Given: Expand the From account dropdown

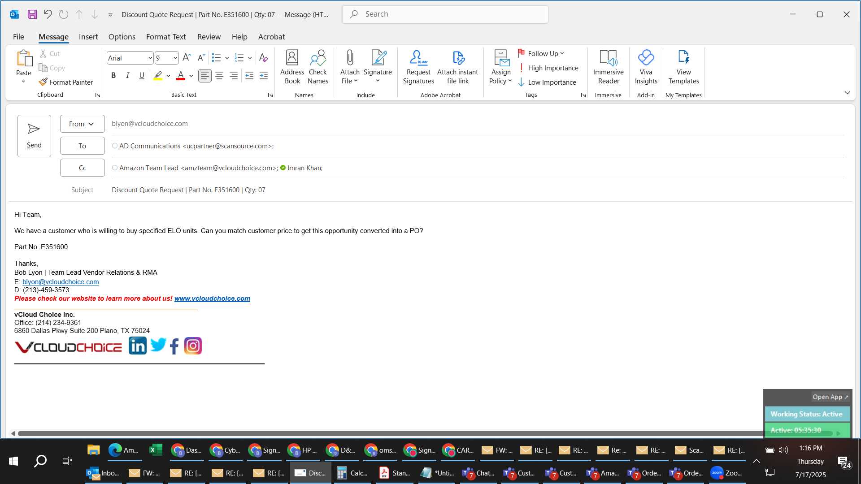Looking at the screenshot, I should pyautogui.click(x=82, y=124).
